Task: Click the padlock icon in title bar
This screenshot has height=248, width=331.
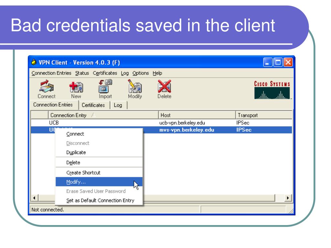Action: point(34,62)
